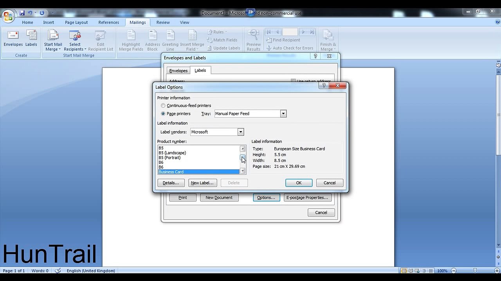Click the product list scroll-down arrow
The image size is (501, 281).
pyautogui.click(x=243, y=171)
